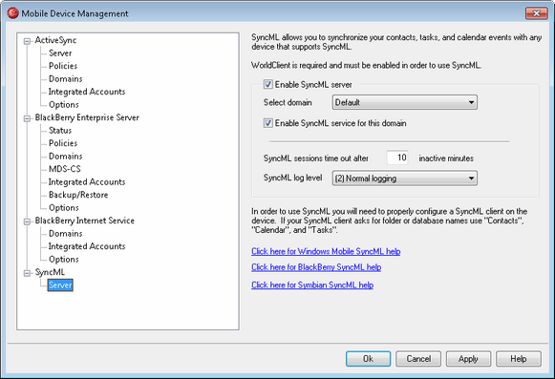Collapse the SyncML tree node
The width and height of the screenshot is (555, 379).
pyautogui.click(x=27, y=273)
